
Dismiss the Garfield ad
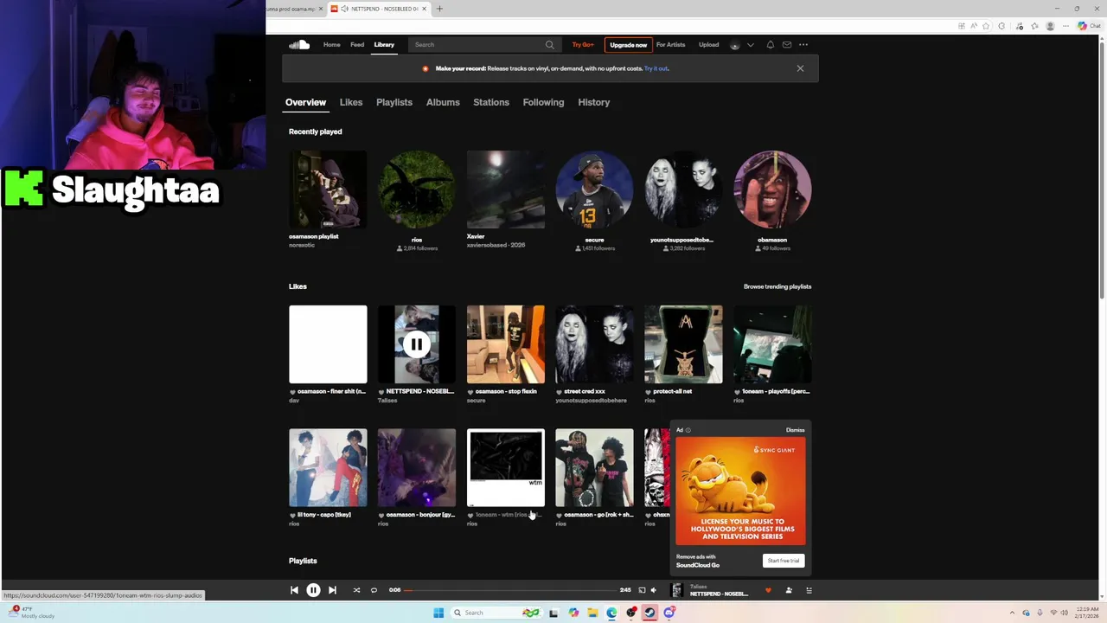(795, 430)
